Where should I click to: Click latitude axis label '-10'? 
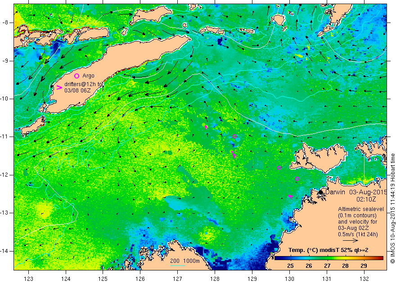[x=5, y=99]
